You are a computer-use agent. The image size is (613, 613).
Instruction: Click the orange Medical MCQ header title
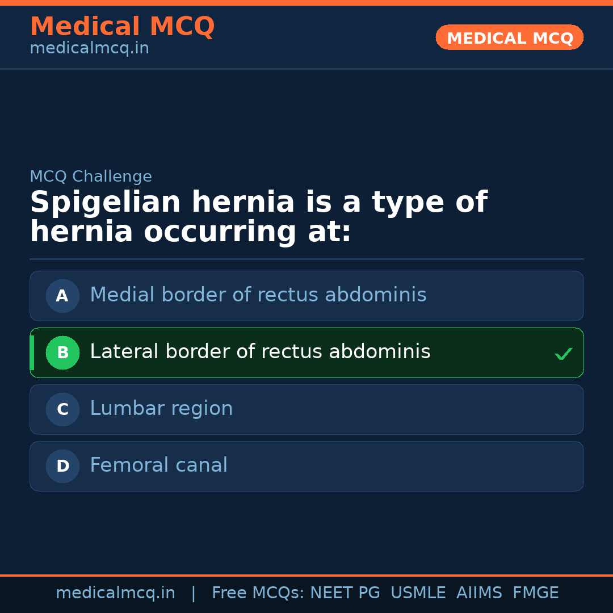122,27
